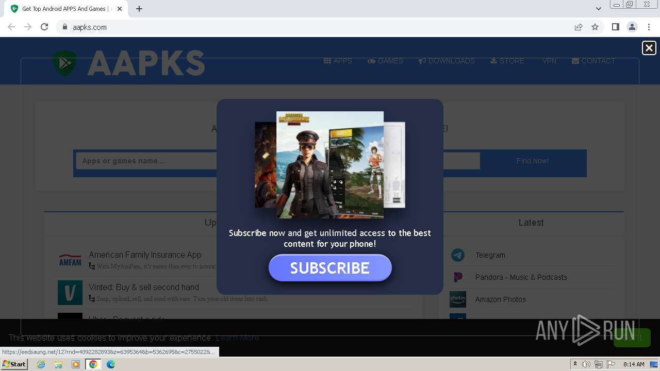Viewport: 660px width, 371px height.
Task: Toggle the browser side panel
Action: [615, 27]
